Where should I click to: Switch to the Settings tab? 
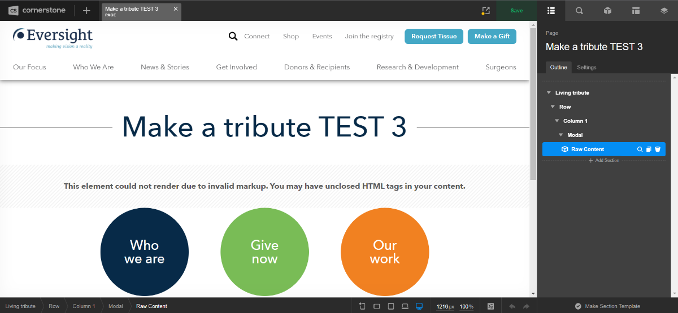click(586, 68)
